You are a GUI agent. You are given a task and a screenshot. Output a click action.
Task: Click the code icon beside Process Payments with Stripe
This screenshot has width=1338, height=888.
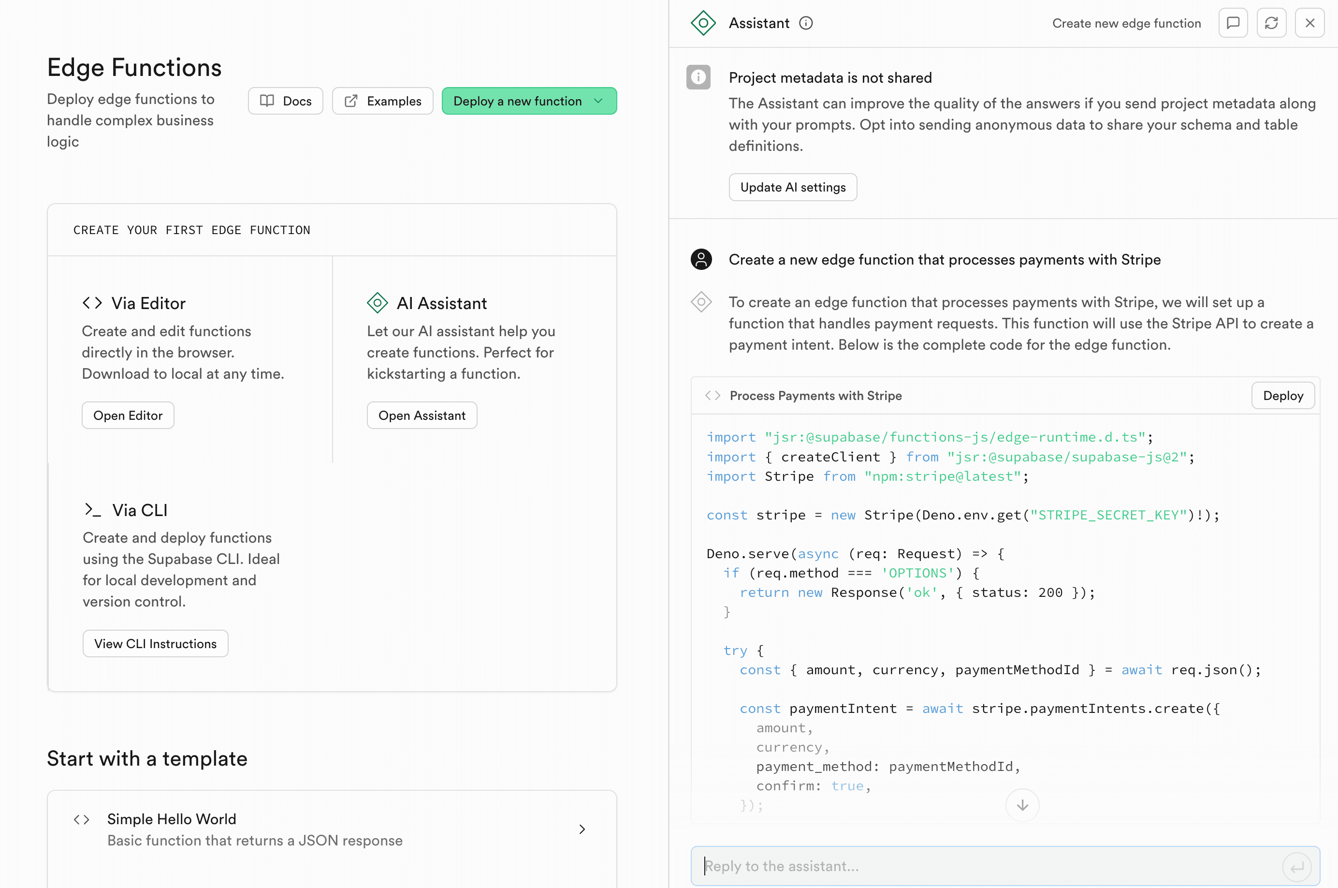coord(713,395)
